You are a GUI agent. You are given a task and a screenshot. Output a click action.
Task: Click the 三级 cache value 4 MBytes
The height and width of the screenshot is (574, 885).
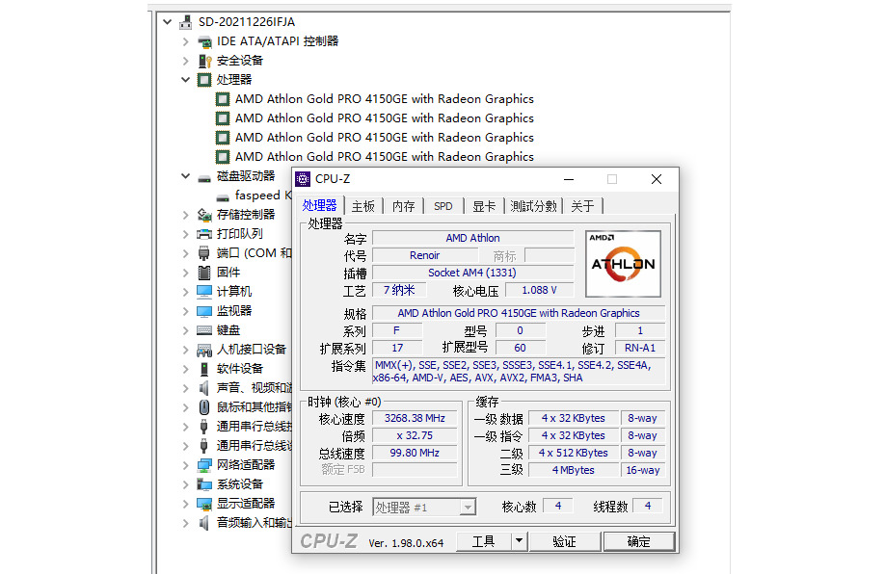[574, 470]
